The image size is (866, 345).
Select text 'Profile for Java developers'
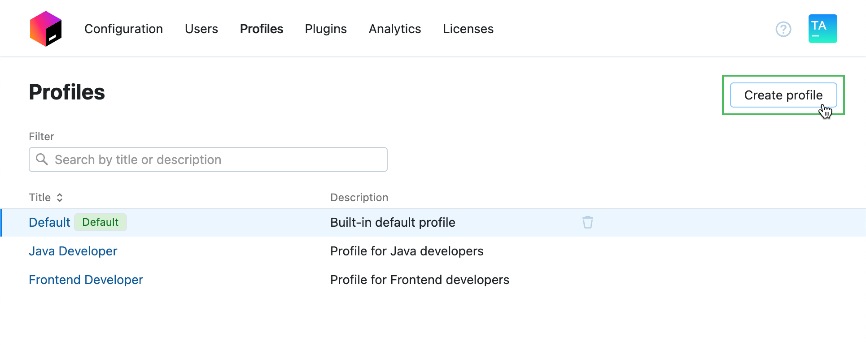click(407, 251)
